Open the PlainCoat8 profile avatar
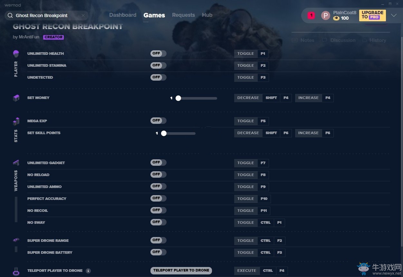This screenshot has width=403, height=277. click(326, 15)
